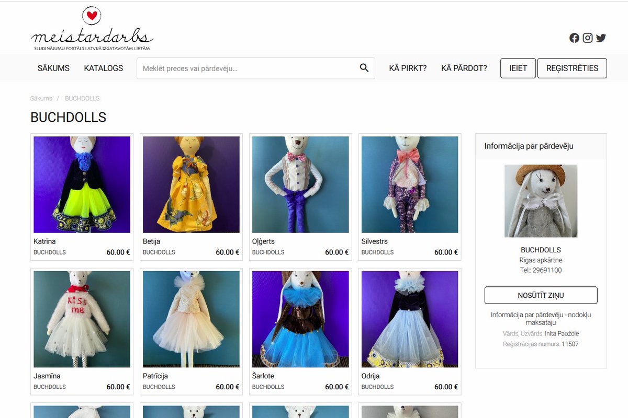
Task: Open the Jasmīna doll photo
Action: 82,319
